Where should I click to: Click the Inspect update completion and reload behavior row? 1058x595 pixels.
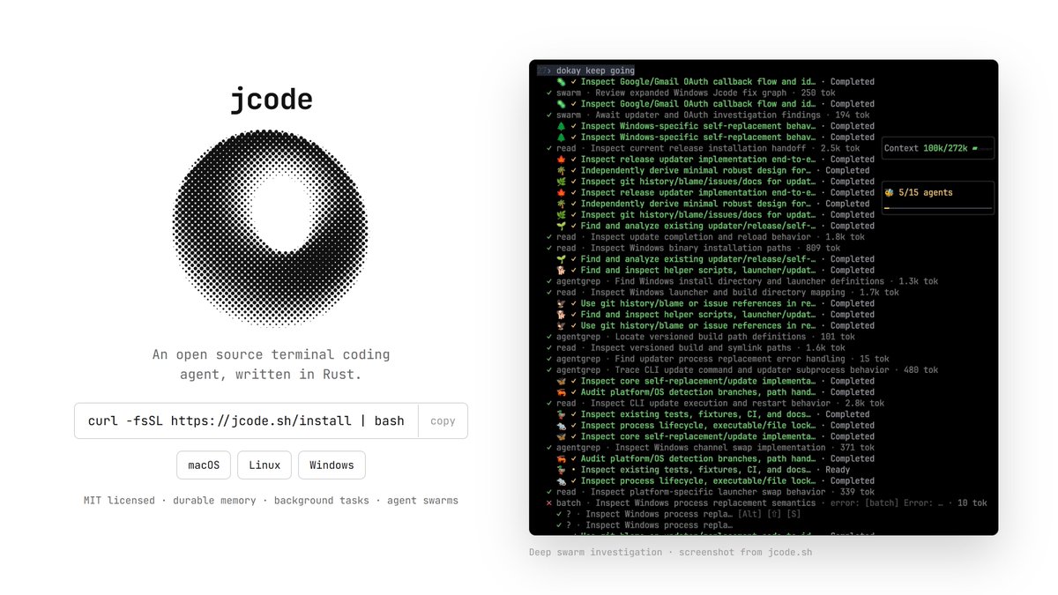click(x=705, y=237)
